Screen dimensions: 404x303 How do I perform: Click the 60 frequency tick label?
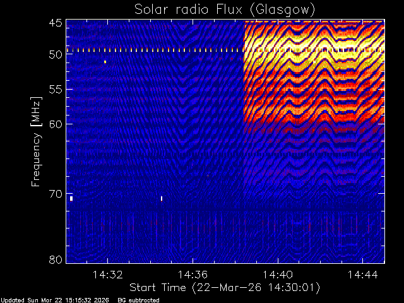click(x=56, y=124)
